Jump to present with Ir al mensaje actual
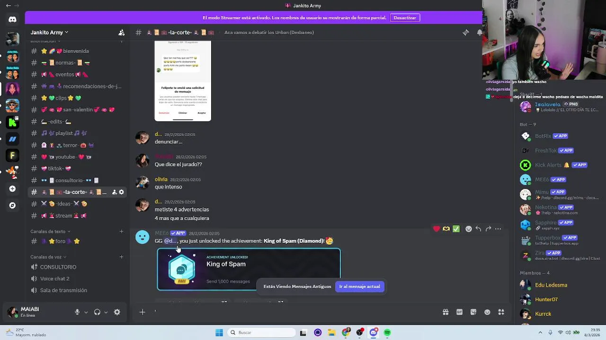The image size is (606, 340). click(359, 287)
